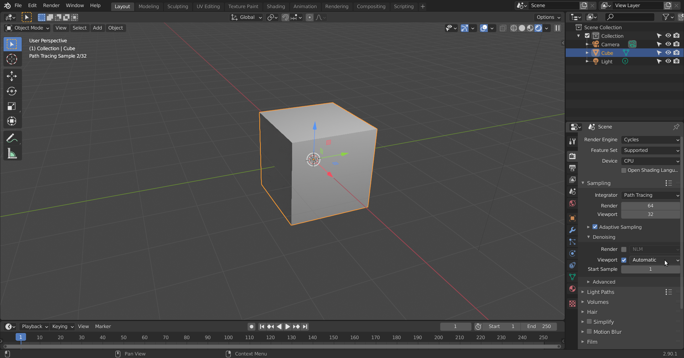Switch to the Sculpting workspace tab
684x358 pixels.
click(x=177, y=6)
